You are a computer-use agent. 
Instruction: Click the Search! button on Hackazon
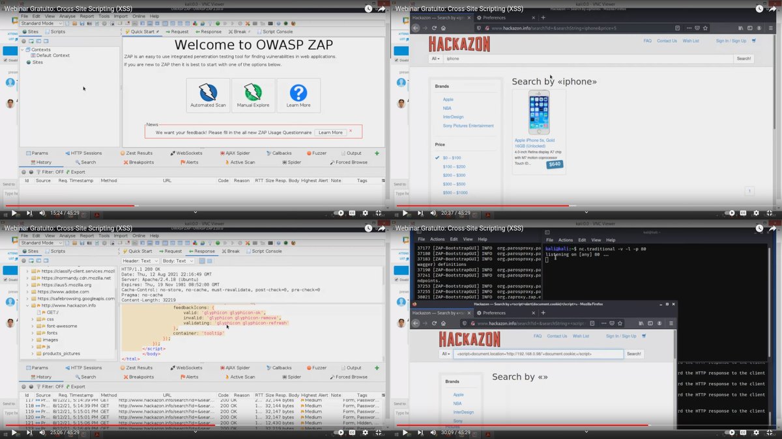click(x=743, y=58)
